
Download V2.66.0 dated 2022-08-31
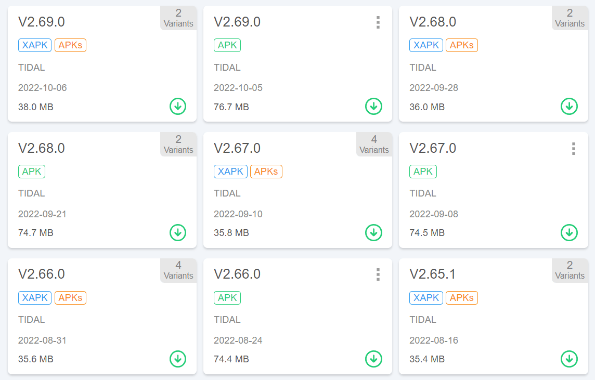coord(178,359)
